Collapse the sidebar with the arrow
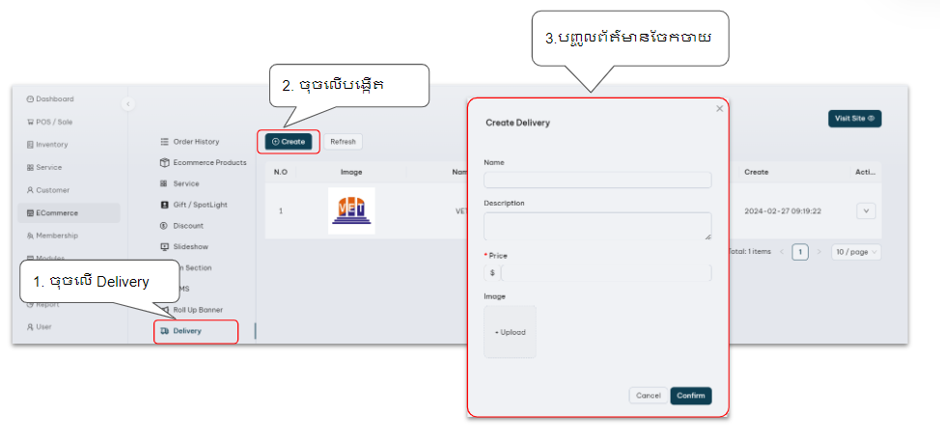This screenshot has height=444, width=940. click(128, 103)
